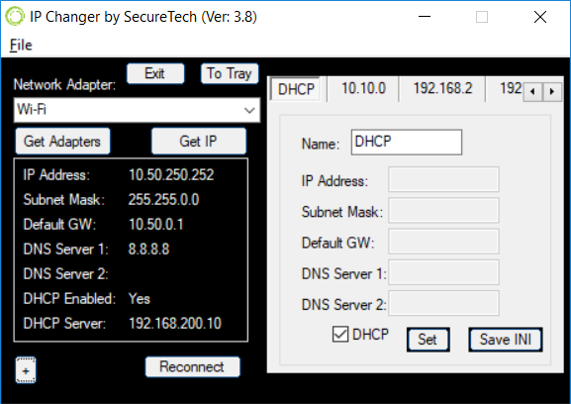Click the Network Adapter: label
The height and width of the screenshot is (404, 571).
click(64, 84)
